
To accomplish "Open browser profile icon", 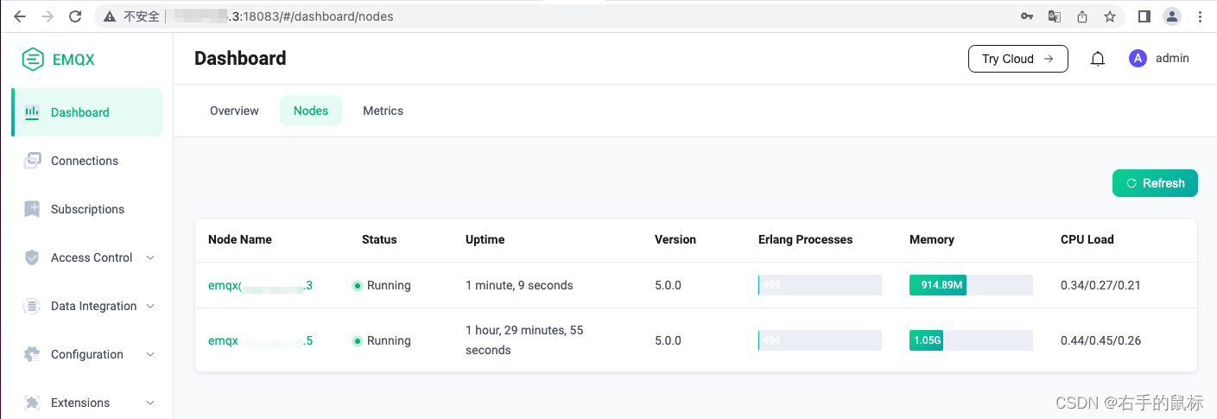I will (1171, 16).
